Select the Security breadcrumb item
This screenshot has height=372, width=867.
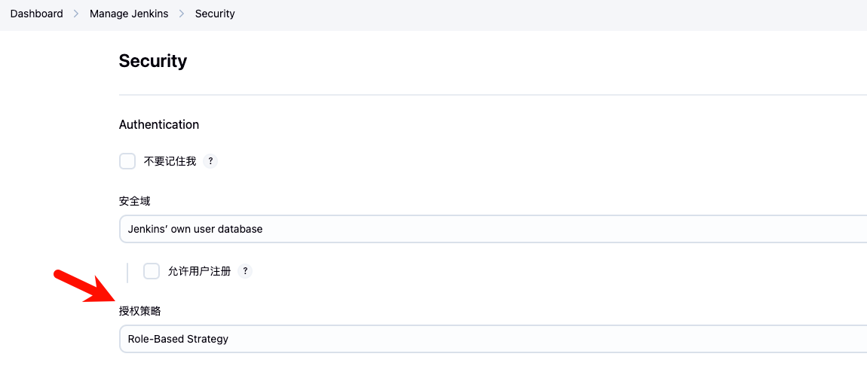[x=215, y=14]
